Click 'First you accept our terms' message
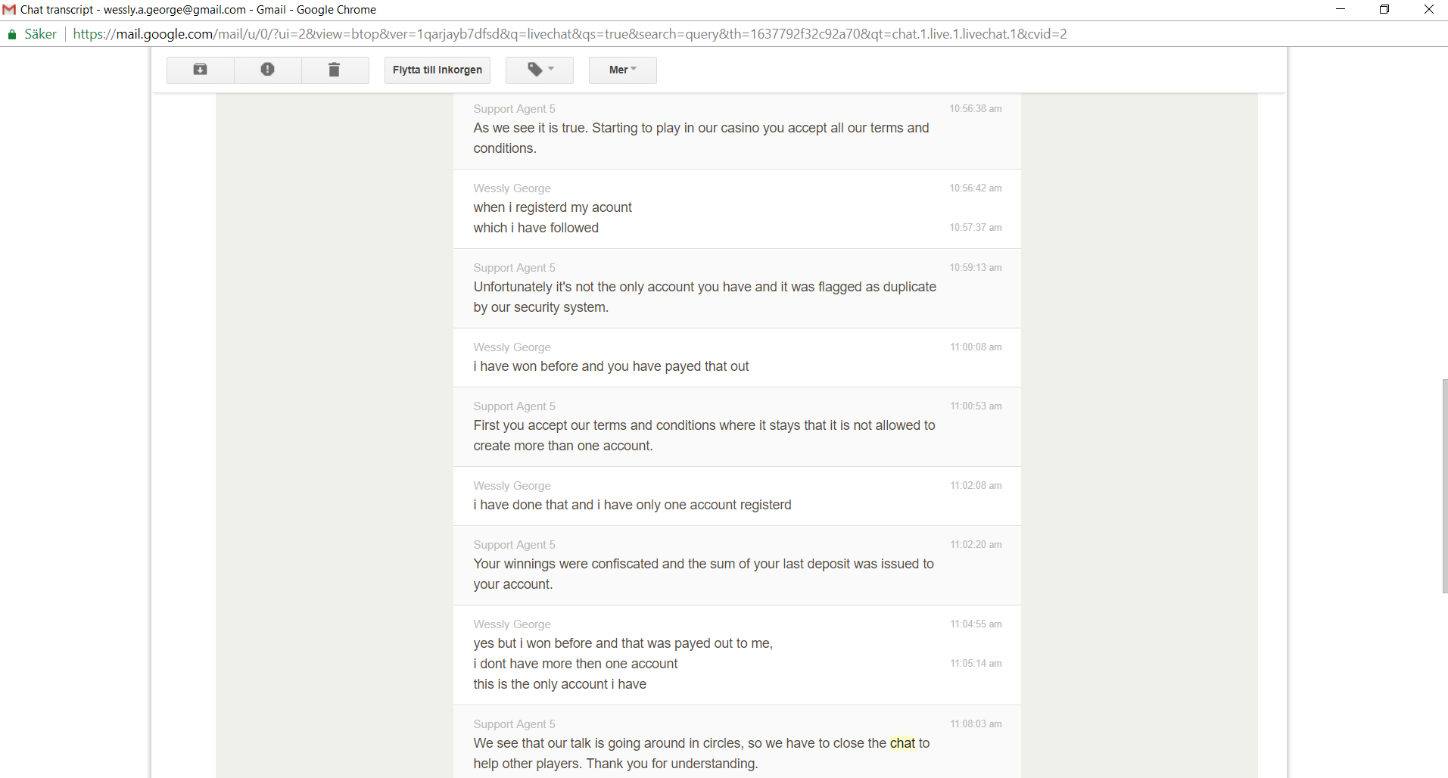 pos(704,435)
